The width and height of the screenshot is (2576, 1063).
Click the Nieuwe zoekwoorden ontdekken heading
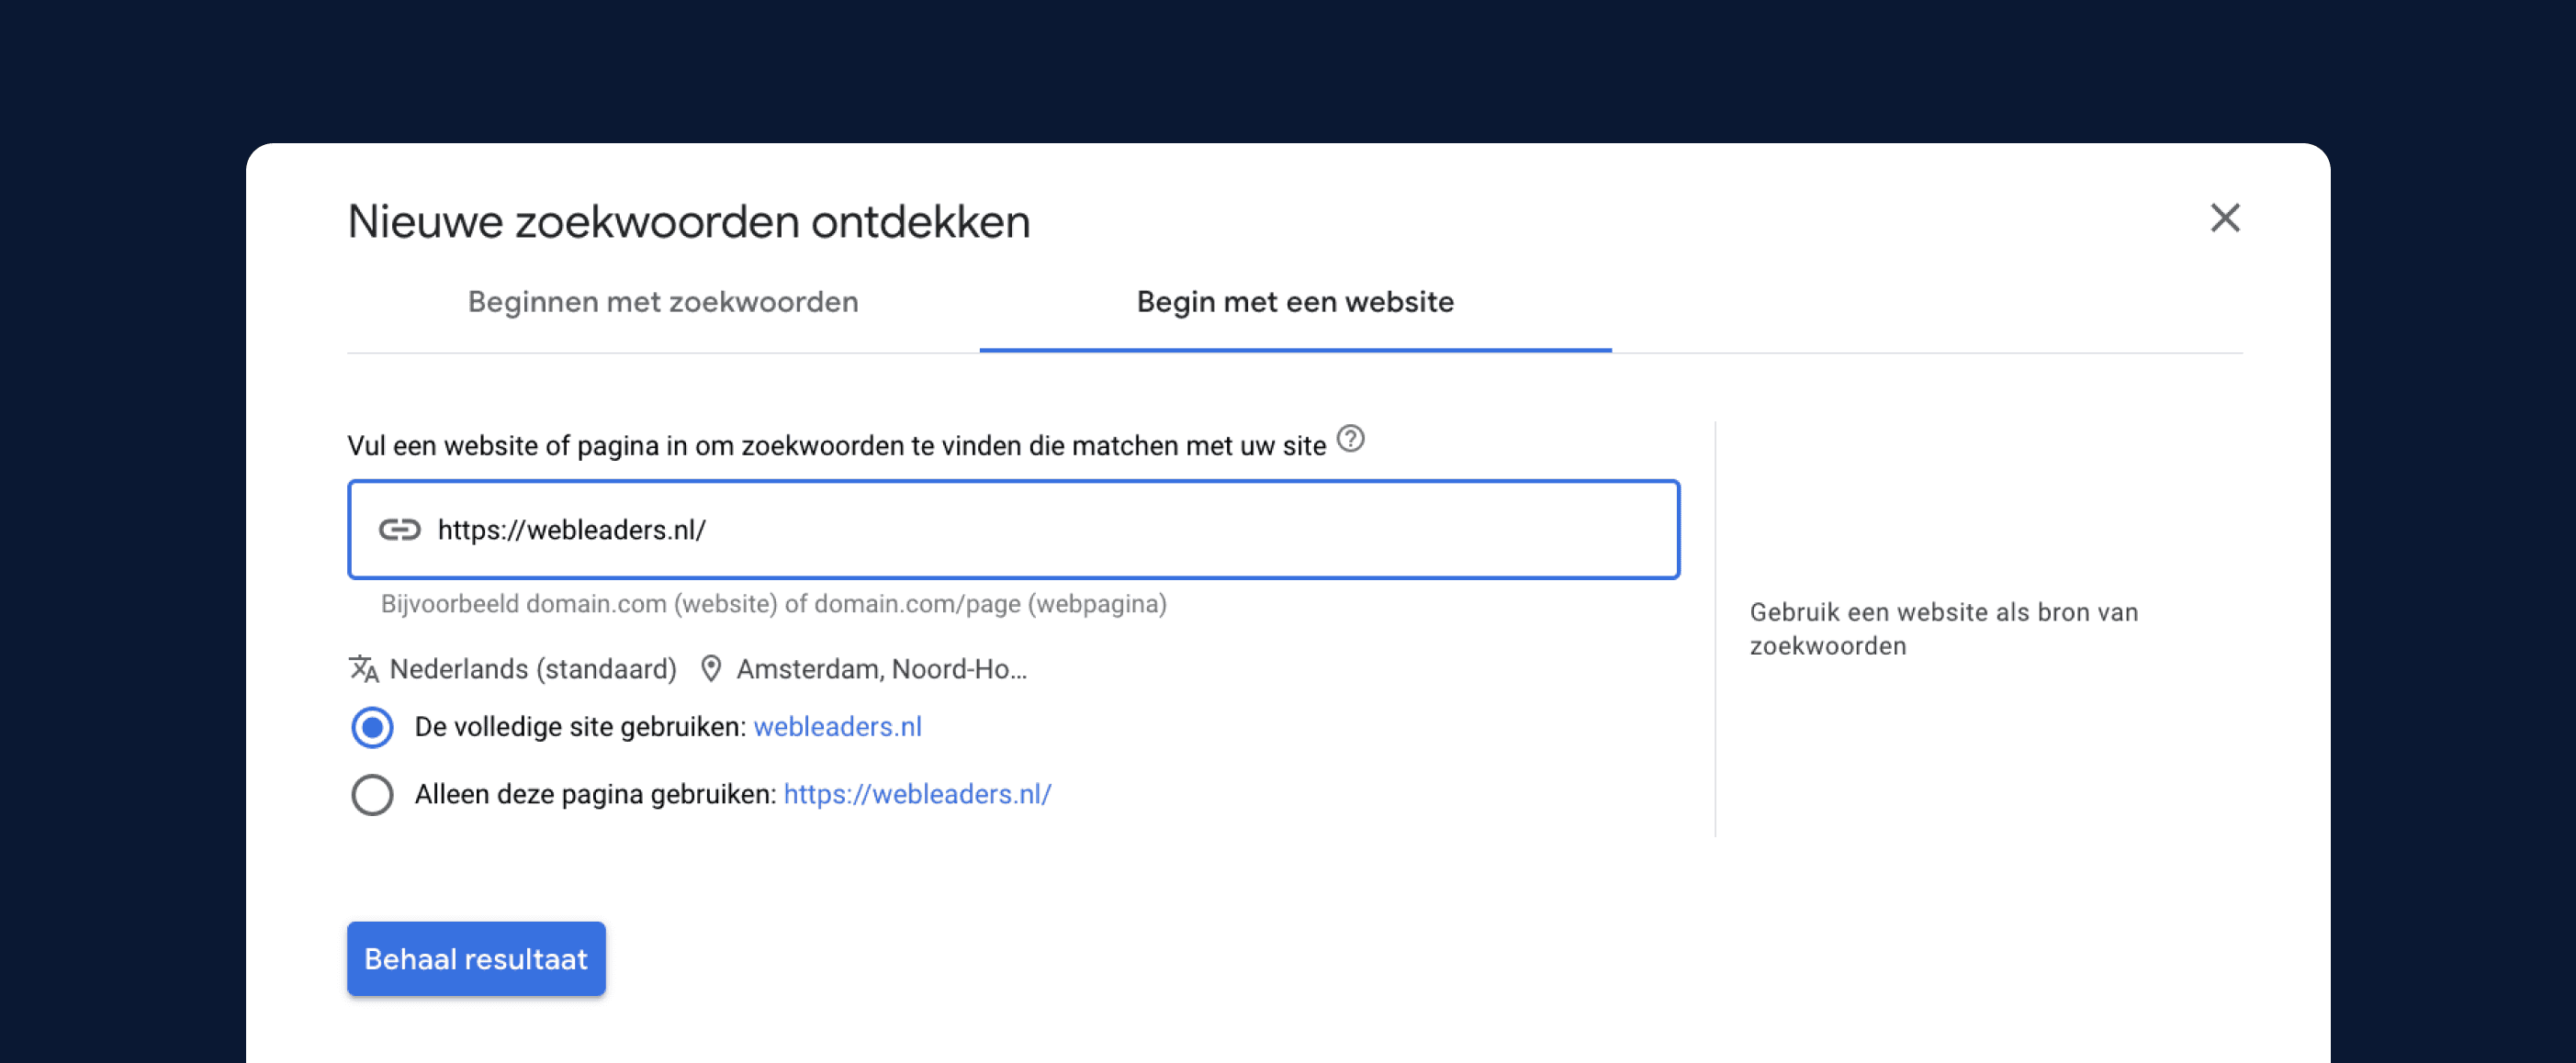(x=688, y=221)
